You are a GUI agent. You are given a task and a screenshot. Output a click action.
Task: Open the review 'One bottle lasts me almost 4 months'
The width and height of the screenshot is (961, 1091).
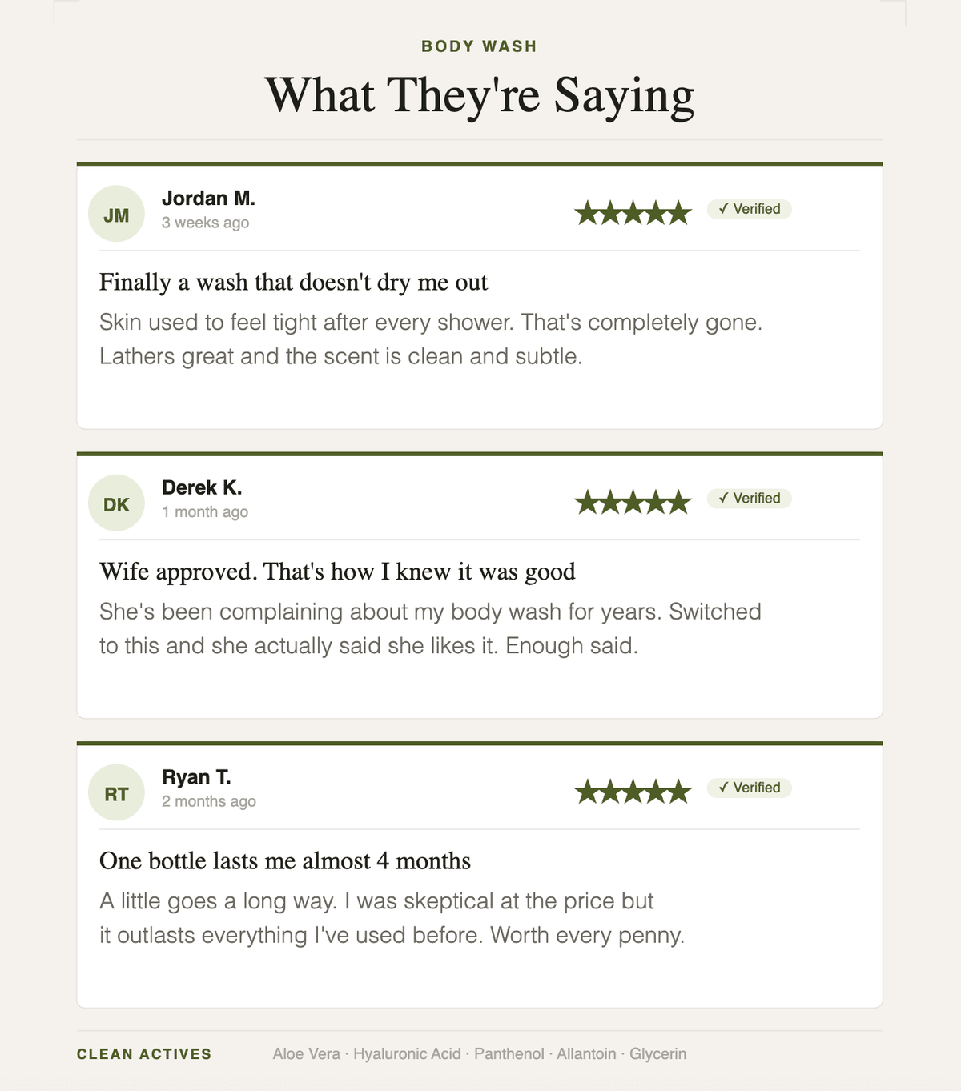pyautogui.click(x=285, y=861)
